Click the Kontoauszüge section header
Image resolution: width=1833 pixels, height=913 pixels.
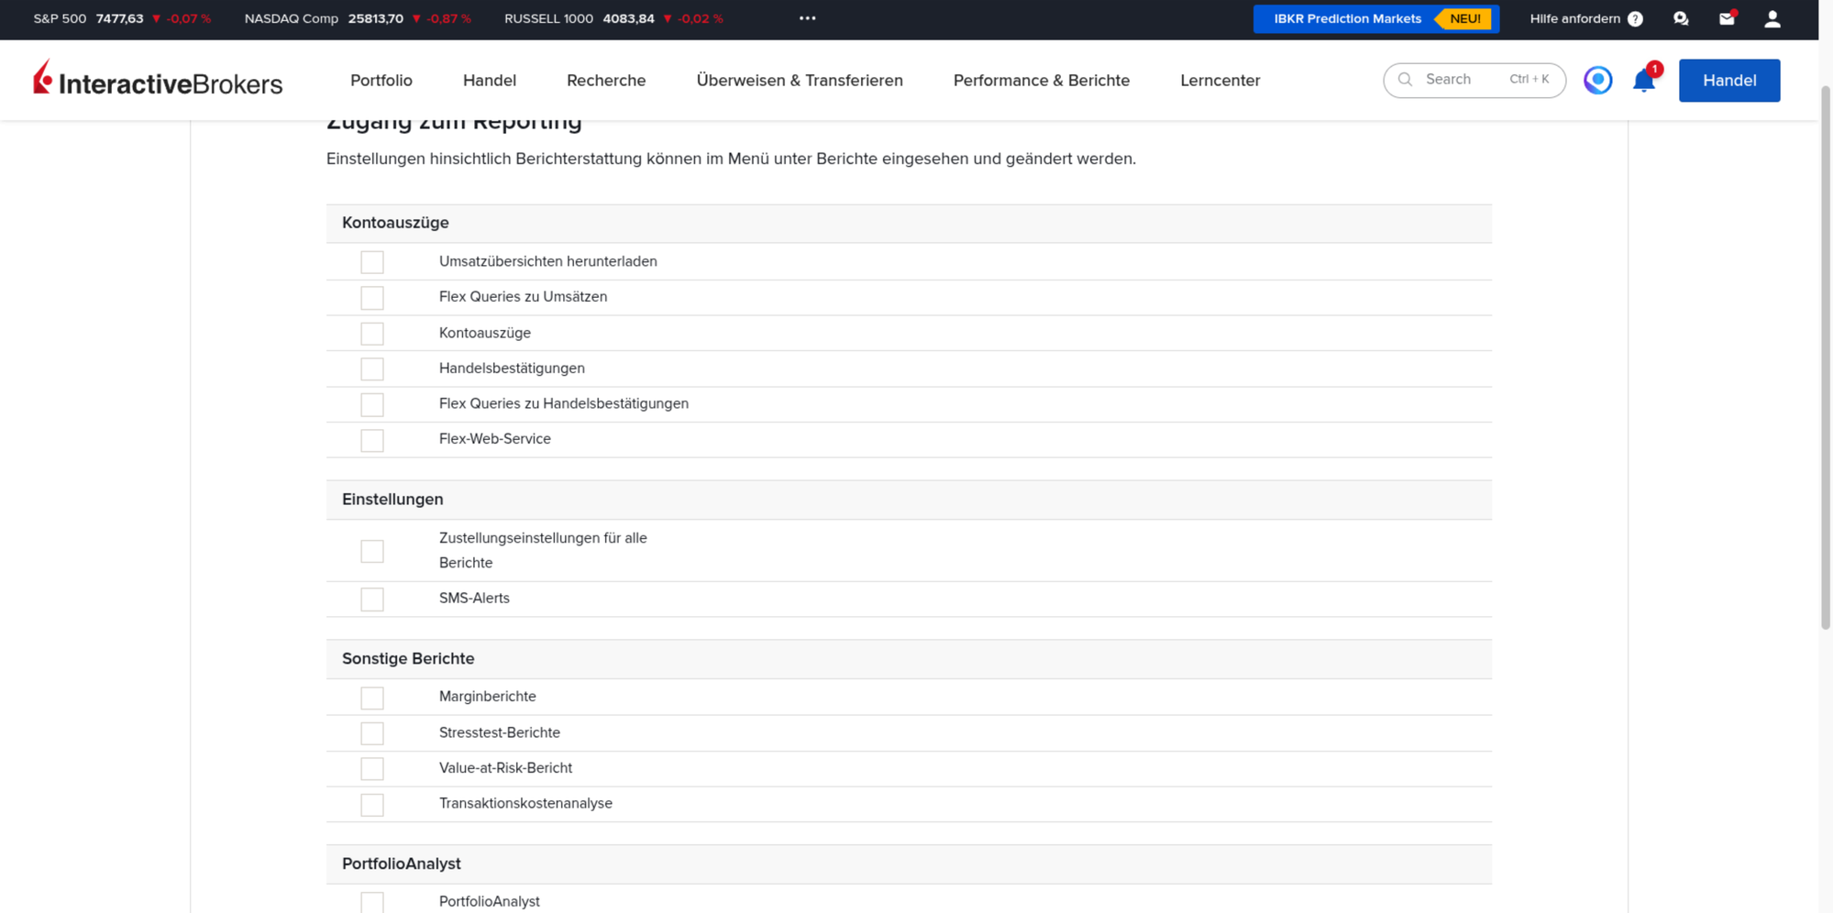(909, 223)
